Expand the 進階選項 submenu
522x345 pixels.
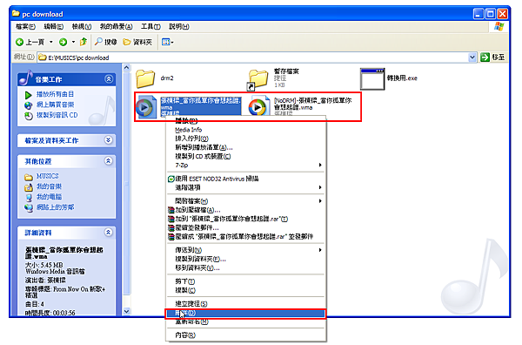tap(245, 187)
